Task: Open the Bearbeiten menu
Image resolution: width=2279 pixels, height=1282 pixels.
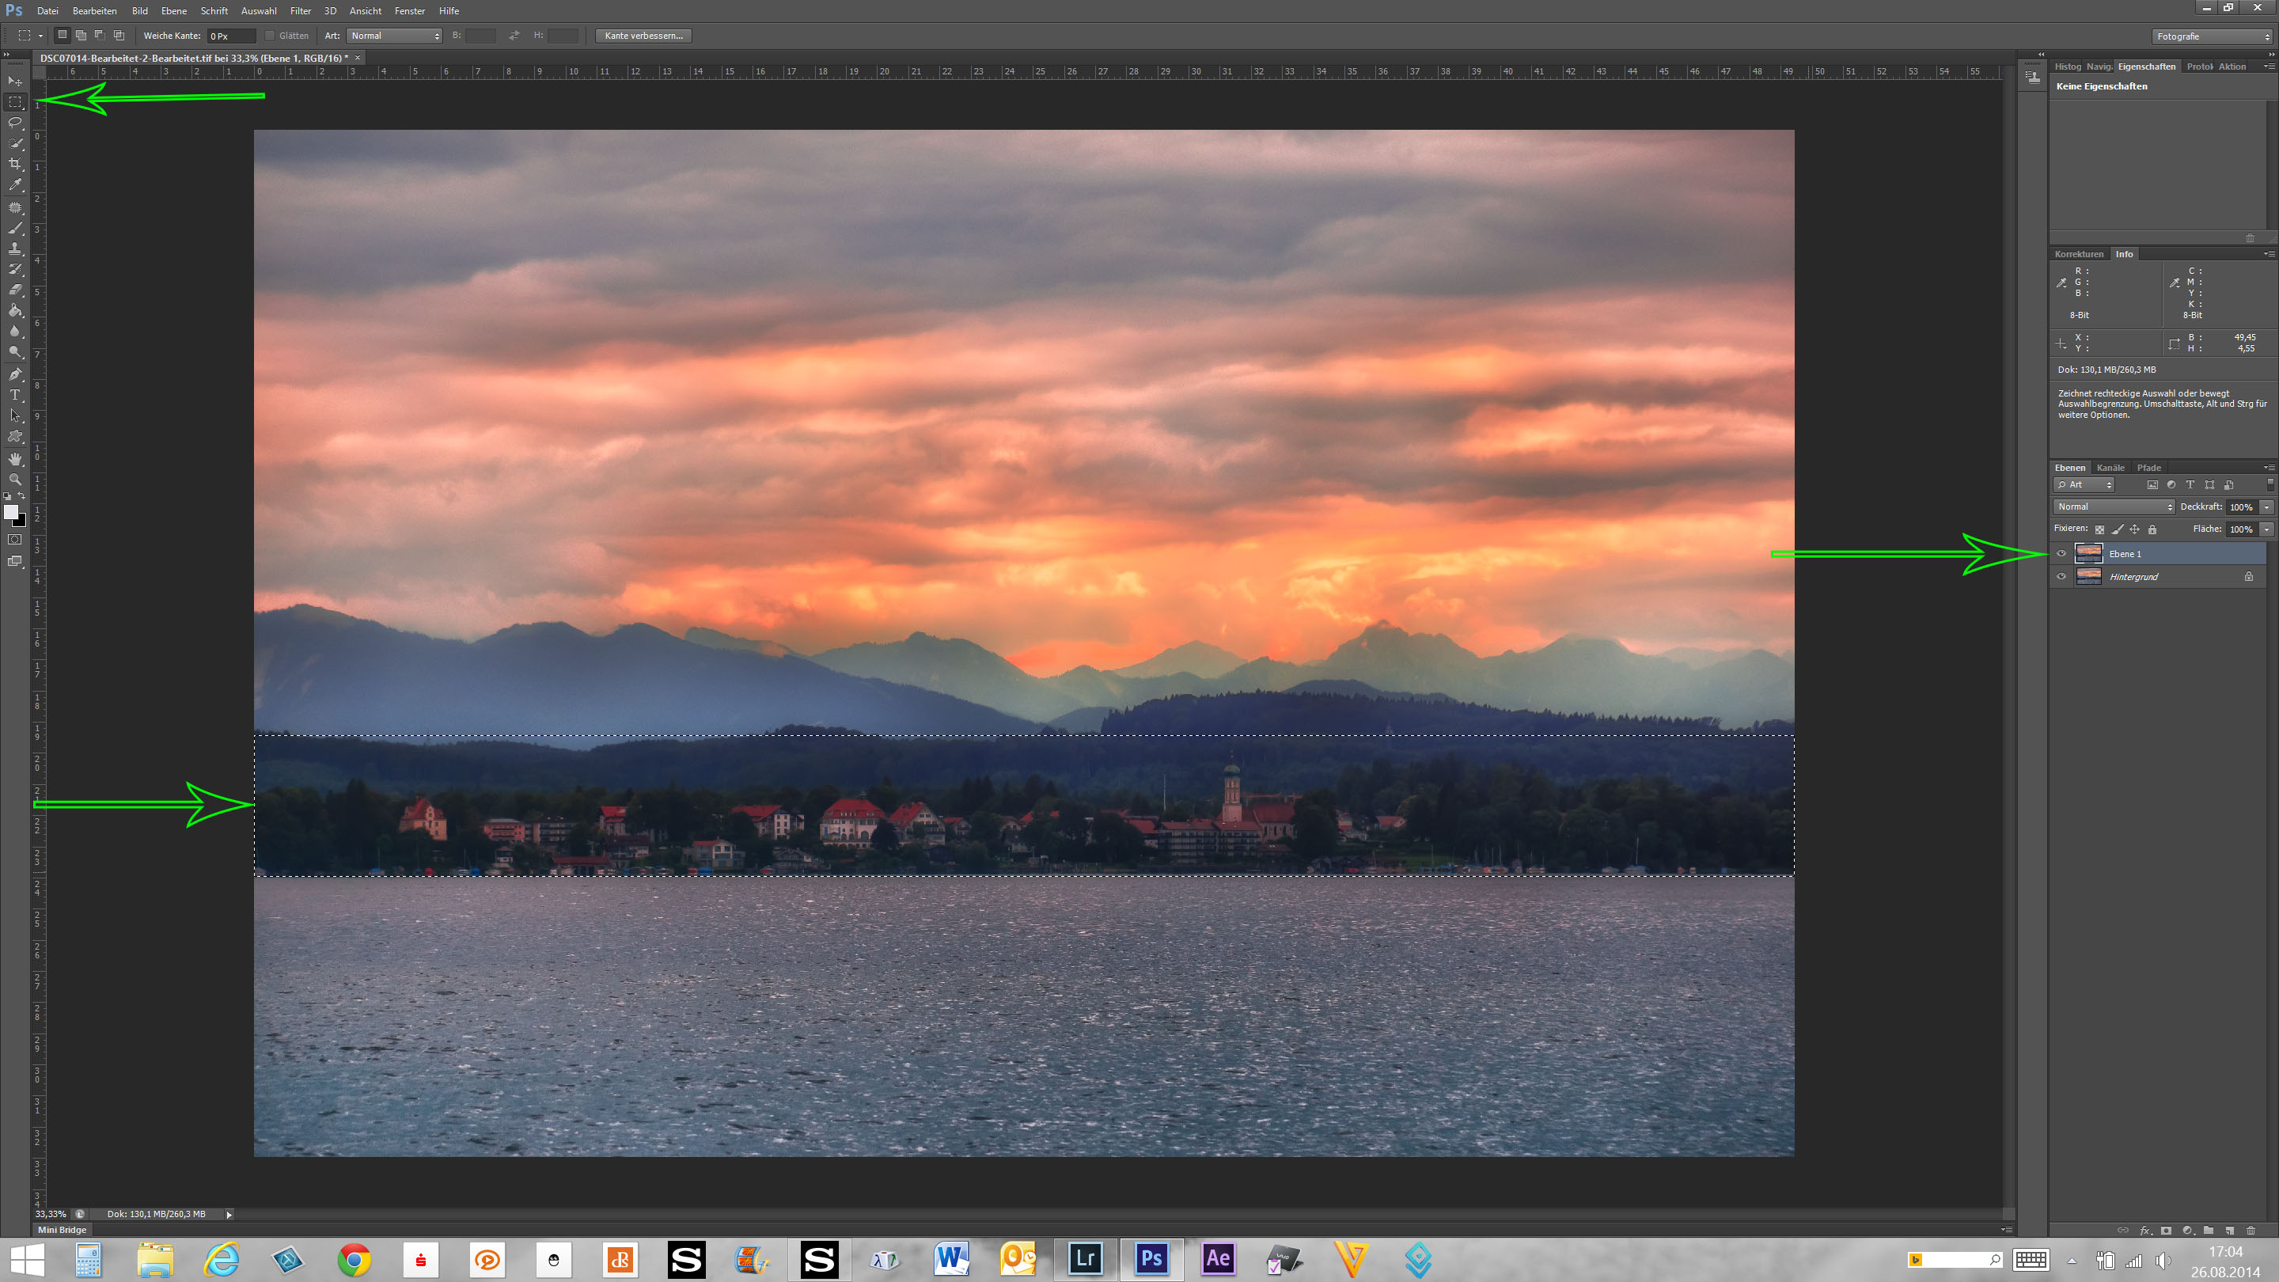Action: pos(94,10)
